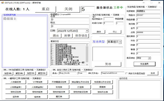Click the 物品ID field showing 201267

(x=148, y=15)
